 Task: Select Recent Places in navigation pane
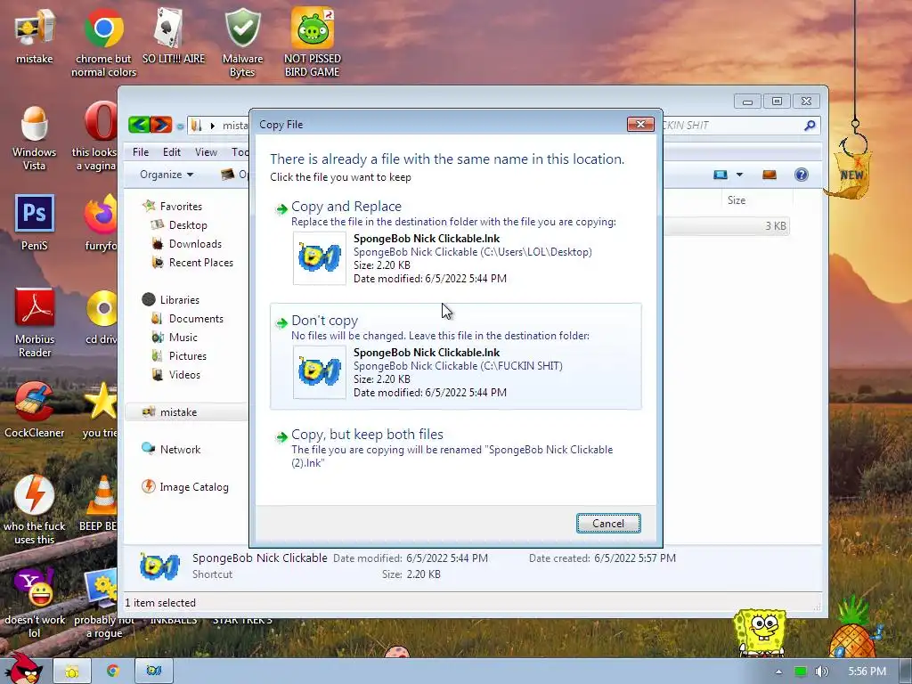200,263
